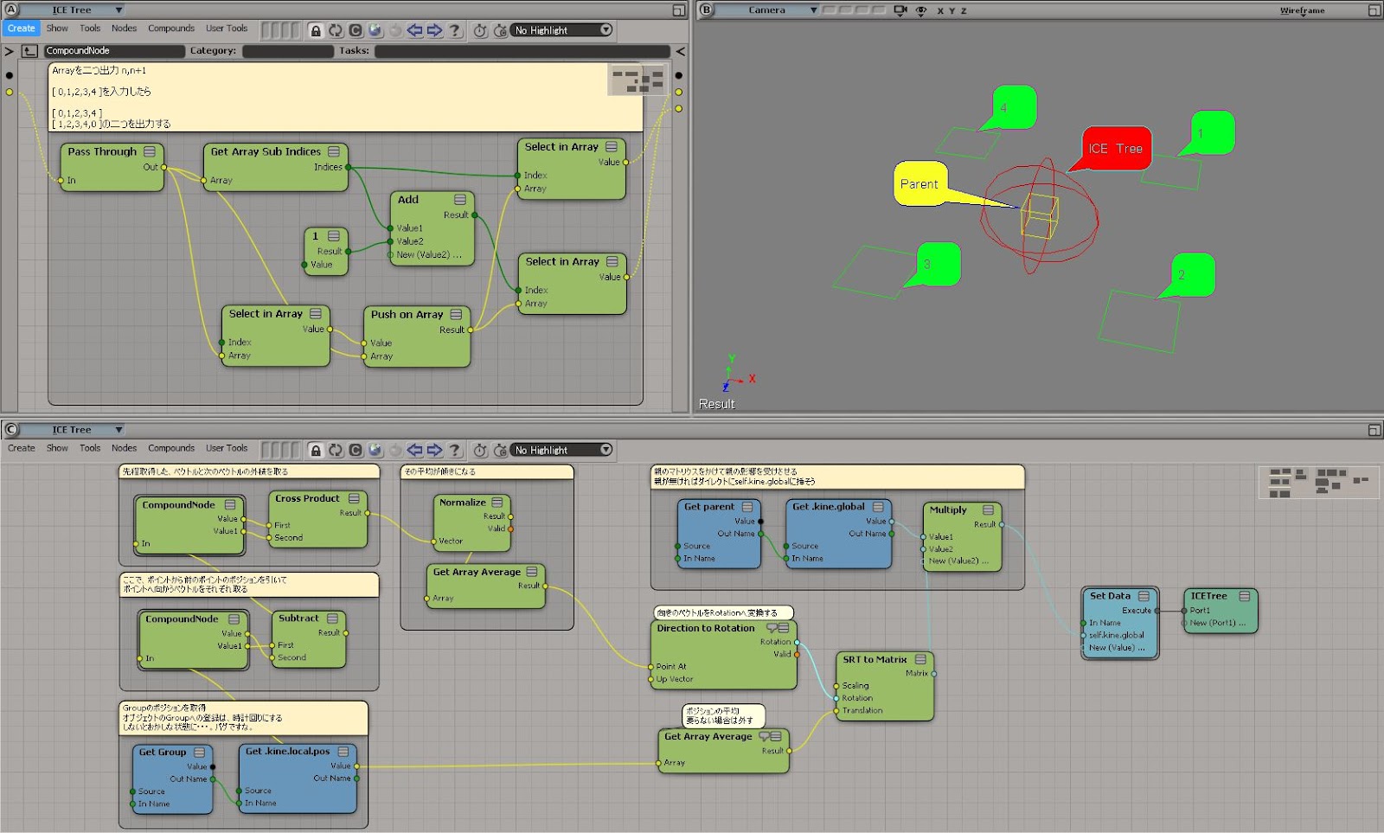Click the exit compound icon beside CompoundNode name
1384x833 pixels.
point(29,51)
